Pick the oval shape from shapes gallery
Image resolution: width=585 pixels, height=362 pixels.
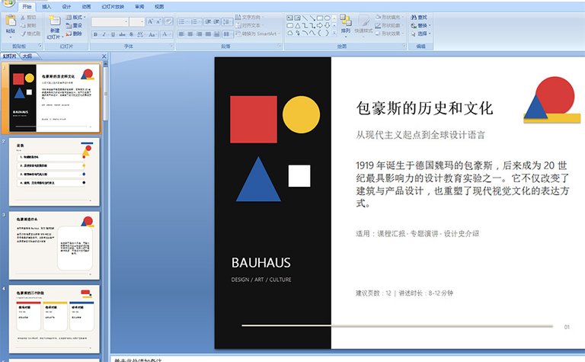(327, 18)
